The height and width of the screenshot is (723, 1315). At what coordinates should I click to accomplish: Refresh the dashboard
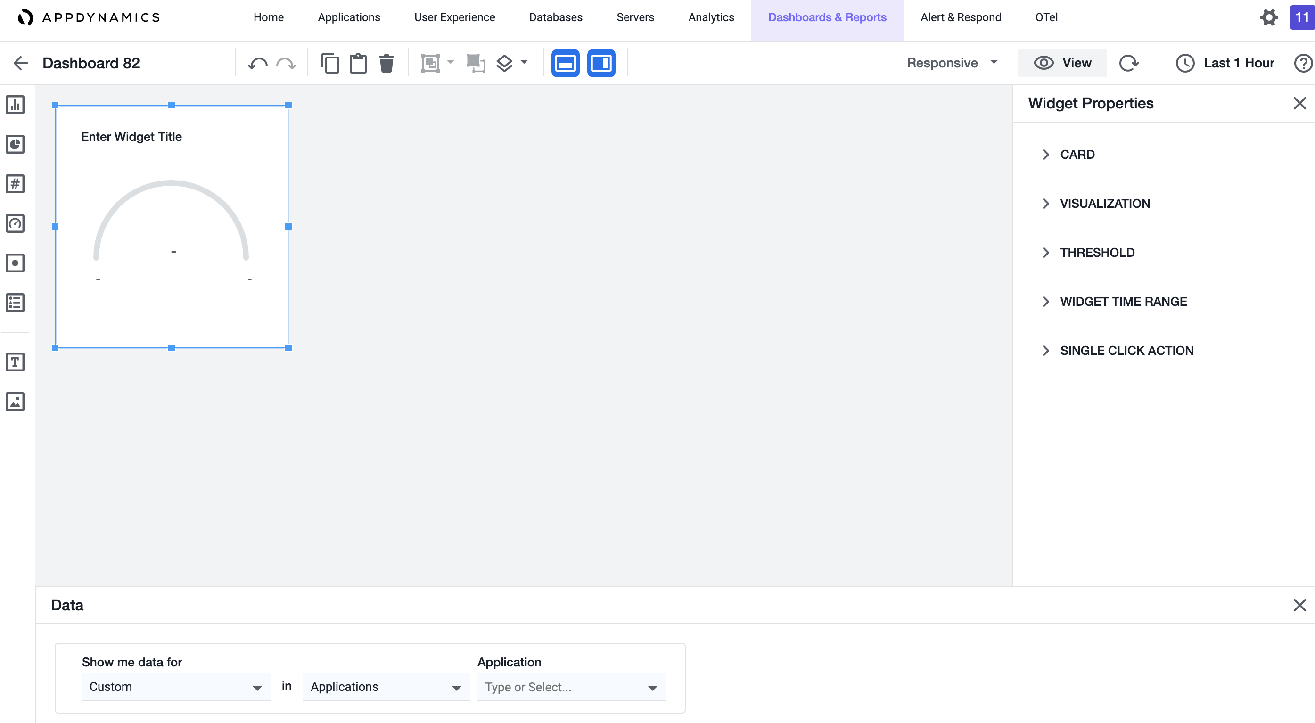point(1129,63)
